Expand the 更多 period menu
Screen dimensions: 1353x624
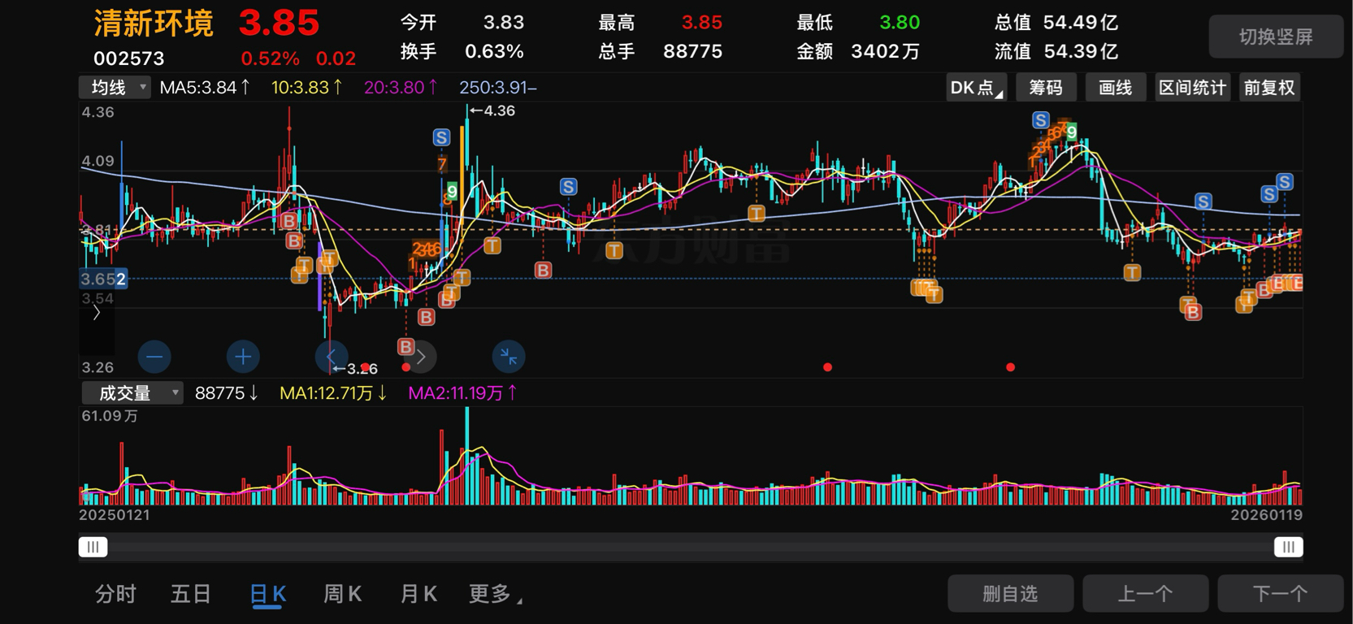[x=496, y=594]
